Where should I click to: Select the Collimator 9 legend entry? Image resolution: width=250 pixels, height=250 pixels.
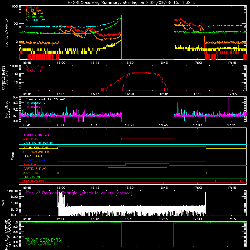[35, 107]
